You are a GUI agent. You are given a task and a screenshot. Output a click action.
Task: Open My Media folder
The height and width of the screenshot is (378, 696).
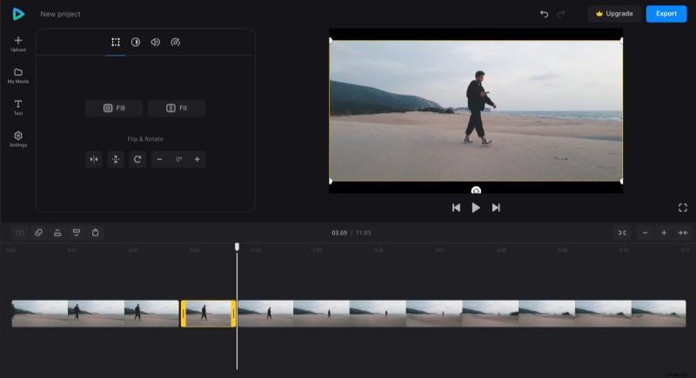point(18,76)
